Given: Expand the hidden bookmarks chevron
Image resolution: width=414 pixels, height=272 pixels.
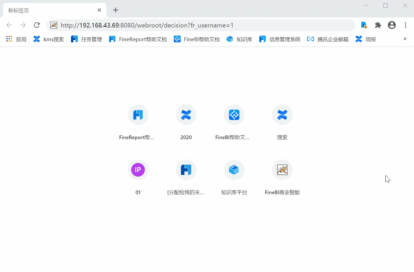Looking at the screenshot, I should [405, 39].
